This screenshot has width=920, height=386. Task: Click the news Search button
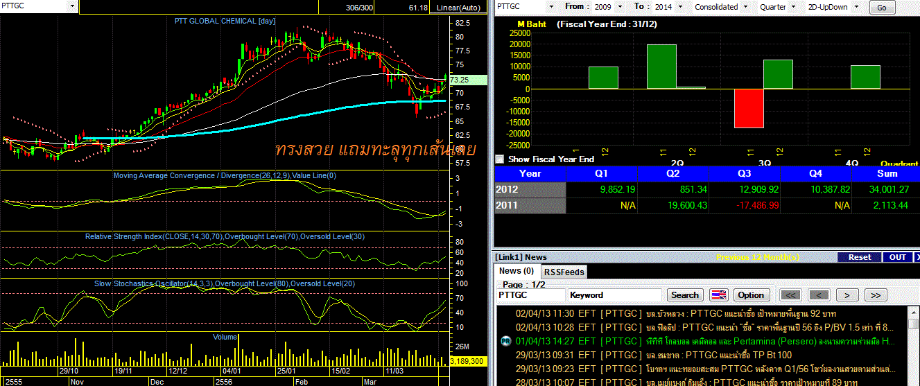pos(685,295)
